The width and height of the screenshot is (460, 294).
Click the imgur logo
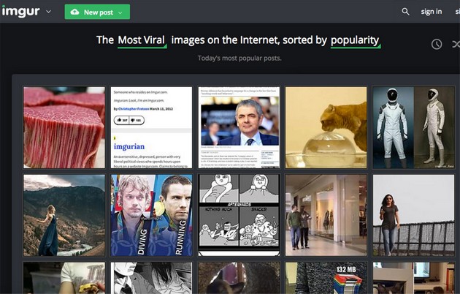pyautogui.click(x=20, y=12)
